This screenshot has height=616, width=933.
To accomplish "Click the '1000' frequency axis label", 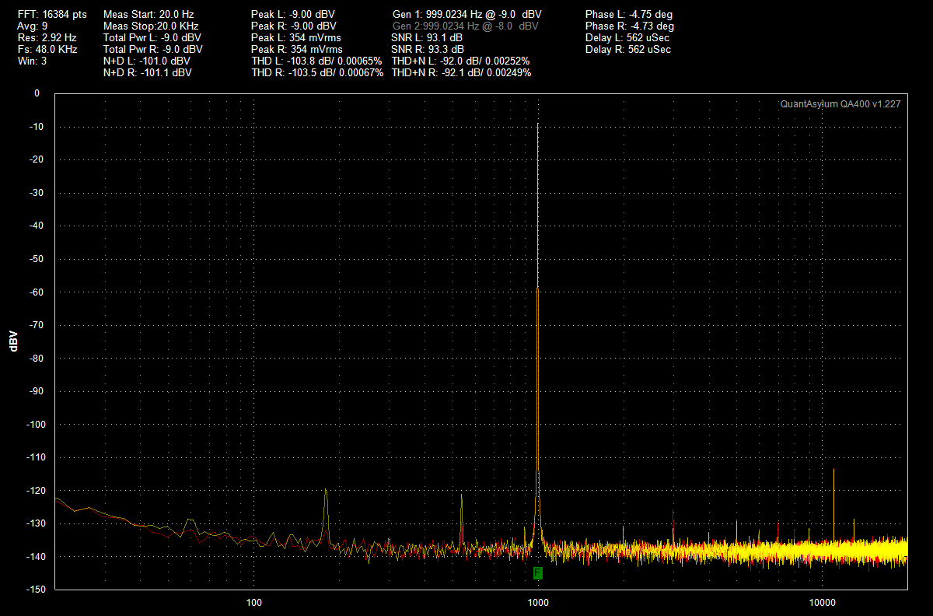I will tap(538, 603).
